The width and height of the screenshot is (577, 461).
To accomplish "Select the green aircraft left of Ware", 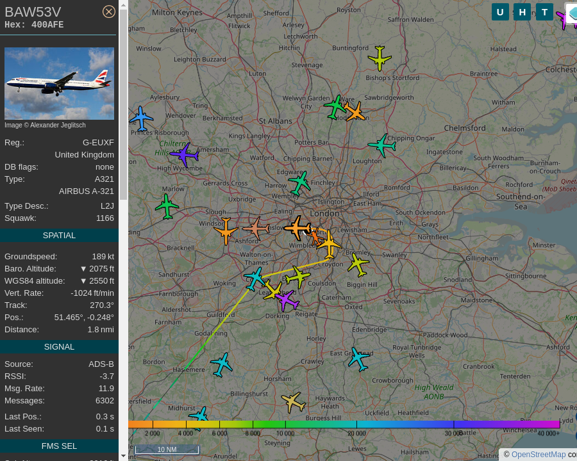I will click(x=335, y=107).
